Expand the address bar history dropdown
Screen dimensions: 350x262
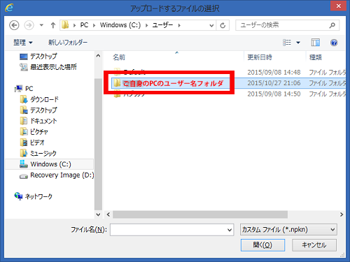[211, 25]
